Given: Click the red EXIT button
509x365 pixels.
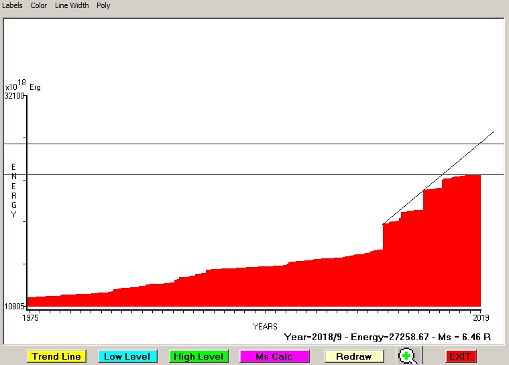Looking at the screenshot, I should 460,356.
